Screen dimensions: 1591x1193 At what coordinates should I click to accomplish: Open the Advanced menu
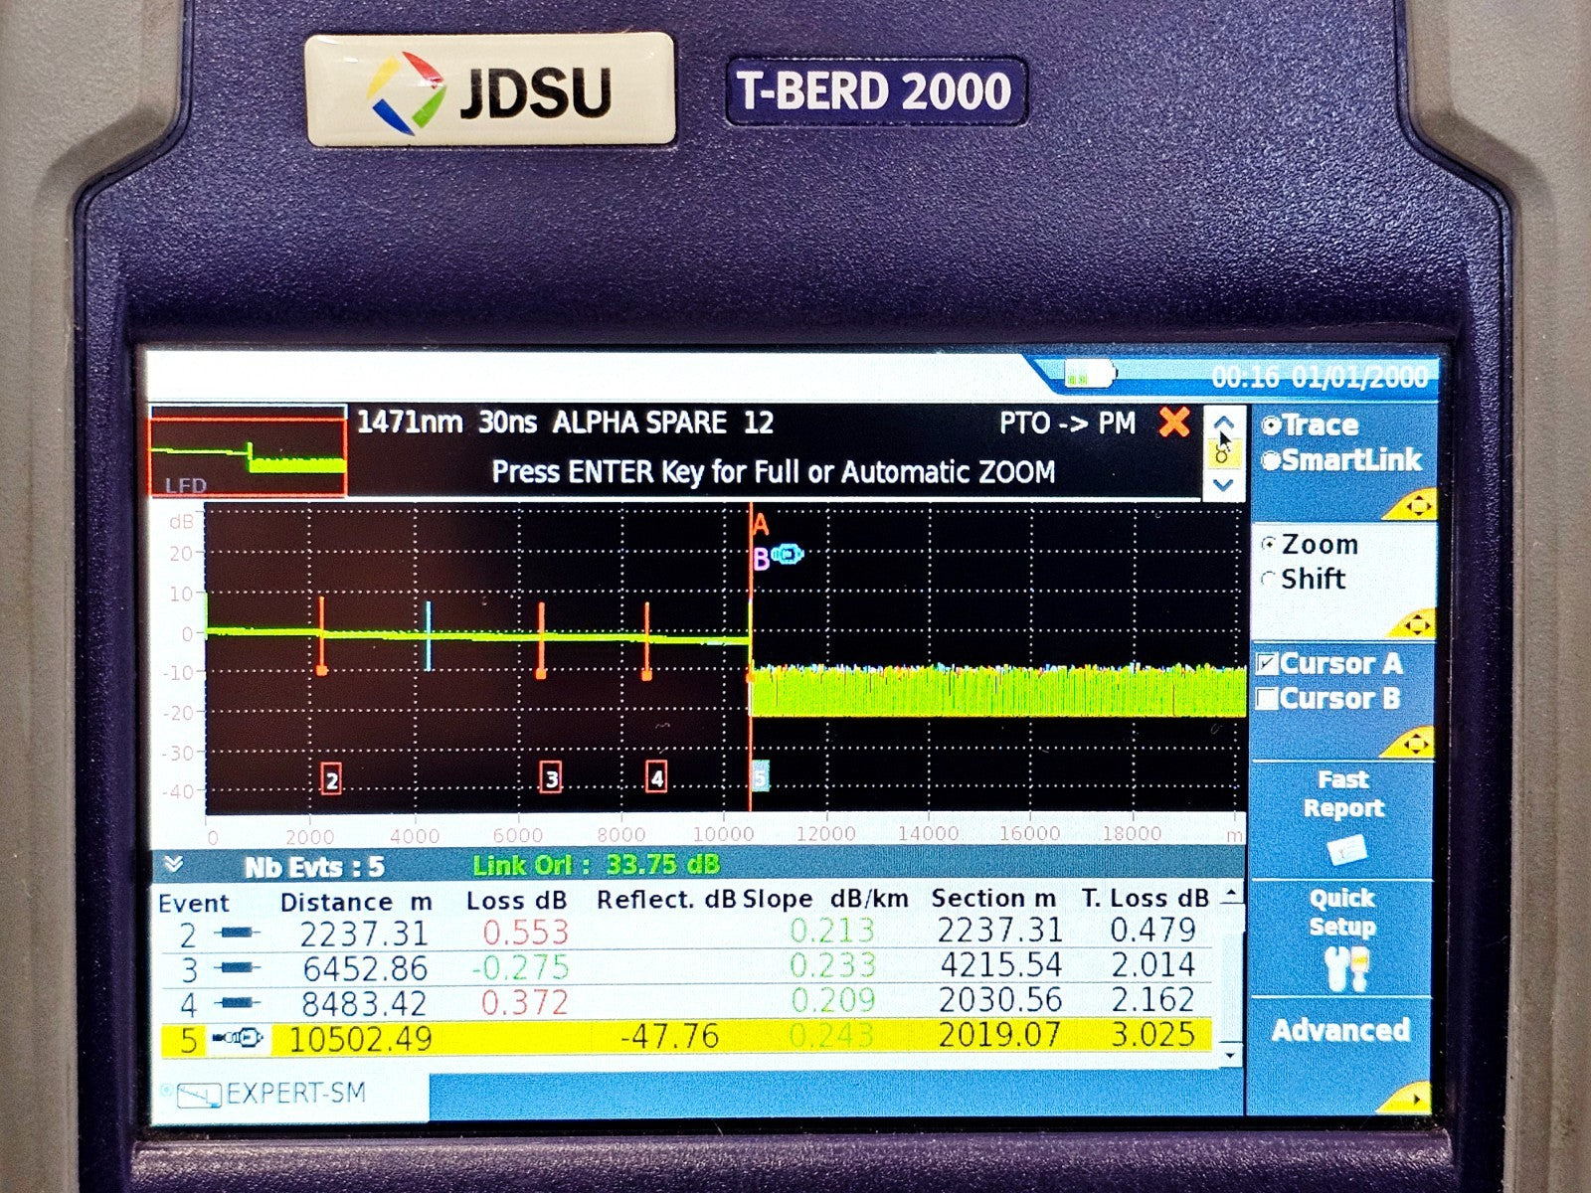[1340, 1030]
